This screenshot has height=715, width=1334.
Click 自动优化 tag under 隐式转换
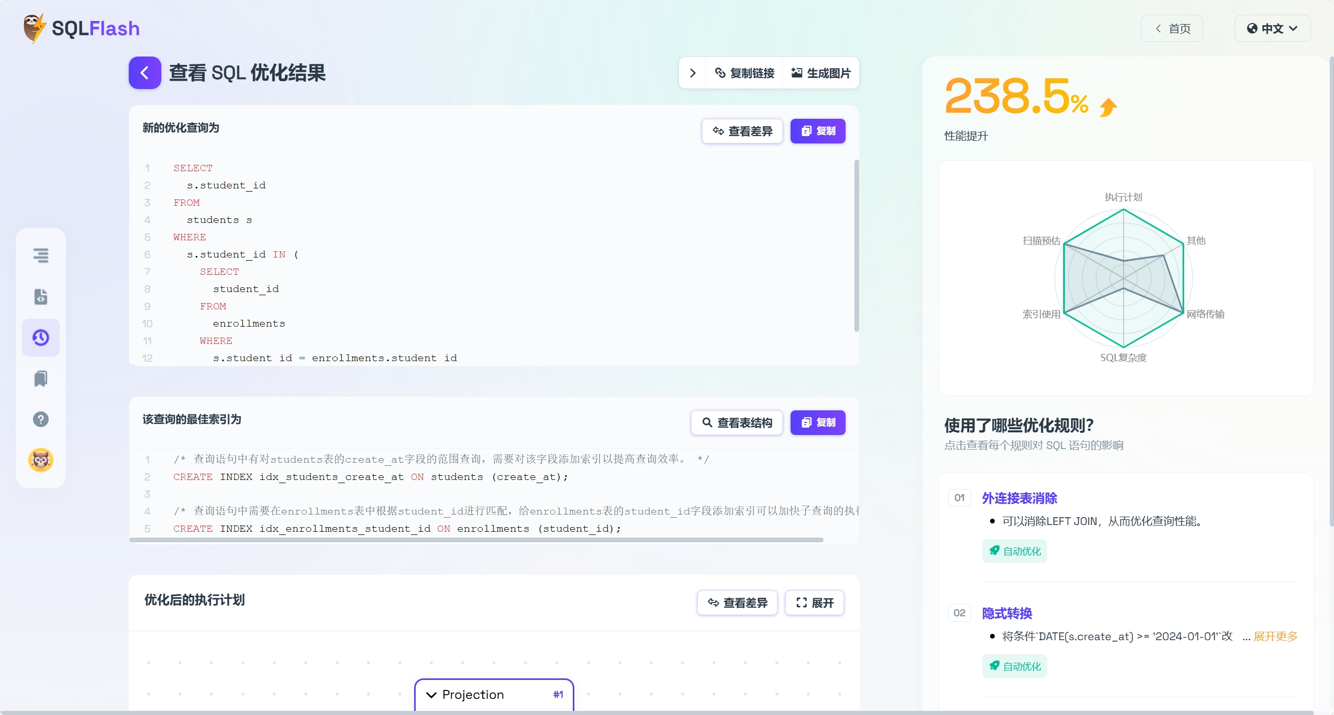point(1014,666)
